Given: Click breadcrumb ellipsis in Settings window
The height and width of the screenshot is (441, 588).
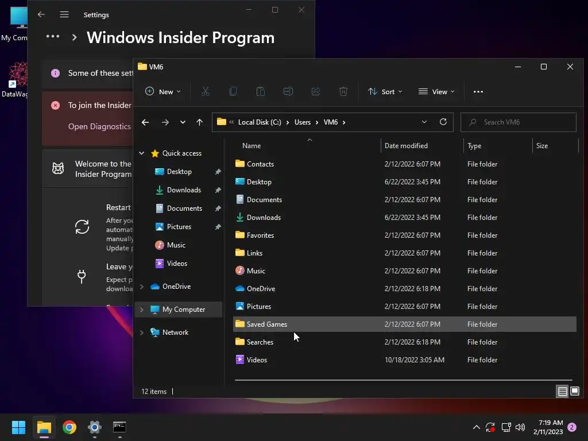Looking at the screenshot, I should pyautogui.click(x=52, y=37).
